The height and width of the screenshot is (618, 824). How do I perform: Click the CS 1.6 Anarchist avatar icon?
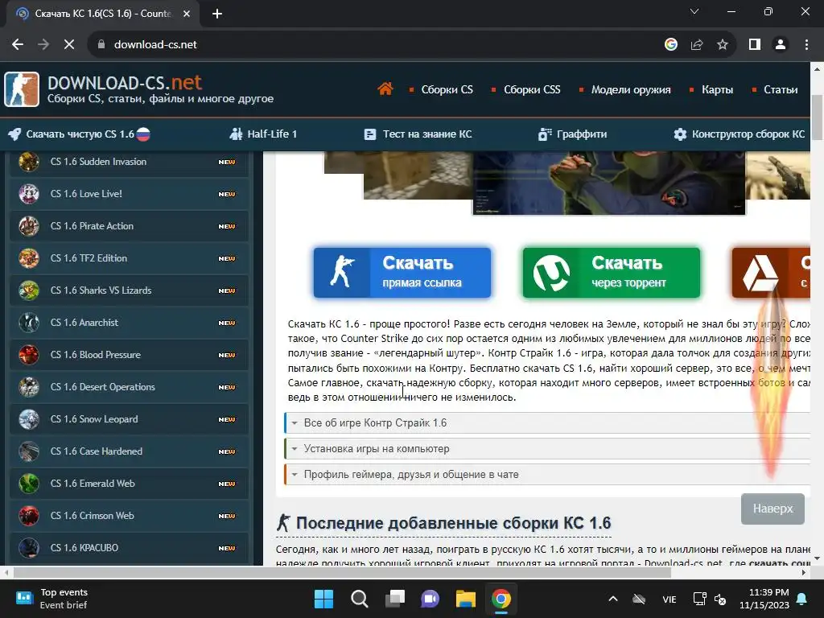pos(29,323)
